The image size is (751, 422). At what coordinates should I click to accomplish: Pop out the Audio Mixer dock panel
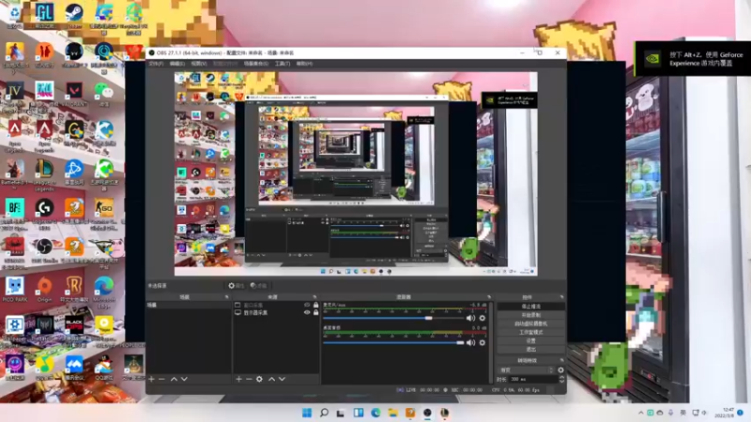pos(488,297)
